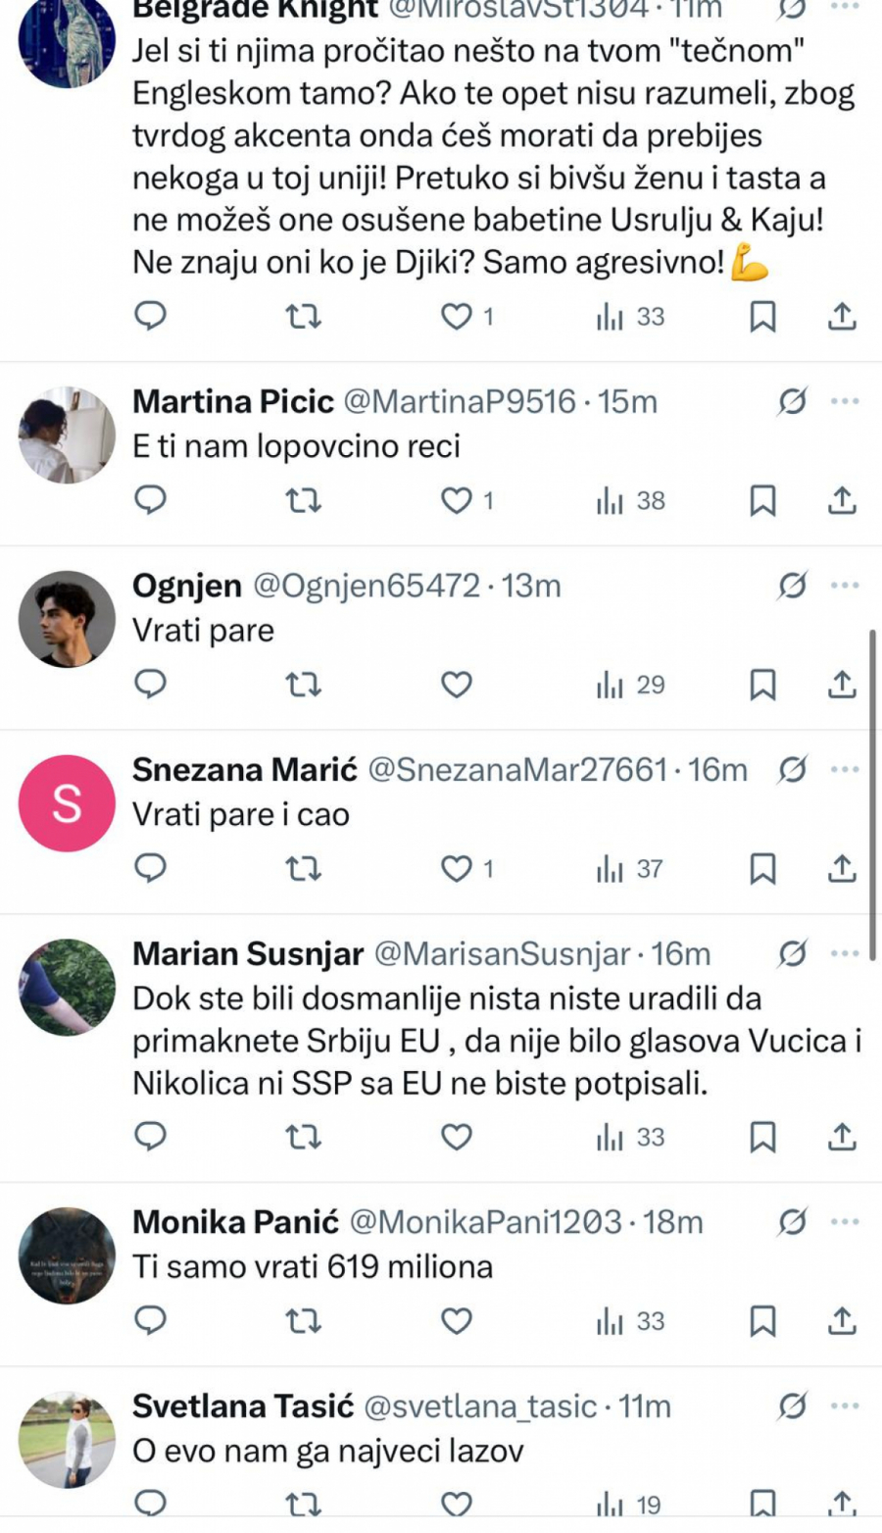Like Snezana Marić's tweet
The width and height of the screenshot is (882, 1533).
pos(457,868)
